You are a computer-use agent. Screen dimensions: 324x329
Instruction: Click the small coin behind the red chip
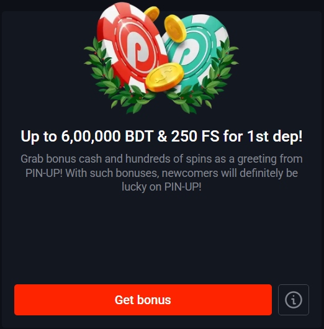(x=152, y=14)
